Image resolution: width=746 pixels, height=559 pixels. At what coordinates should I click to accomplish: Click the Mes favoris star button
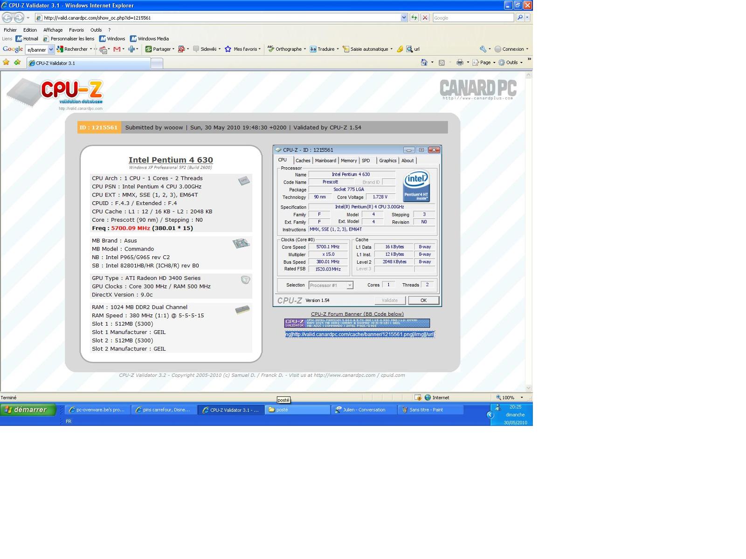pos(242,49)
